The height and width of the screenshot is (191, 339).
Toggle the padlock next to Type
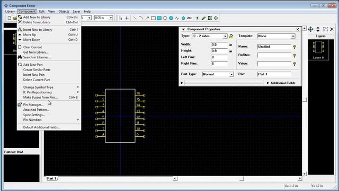231,36
